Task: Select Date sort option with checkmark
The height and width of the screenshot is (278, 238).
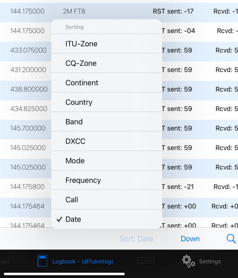Action: click(107, 219)
